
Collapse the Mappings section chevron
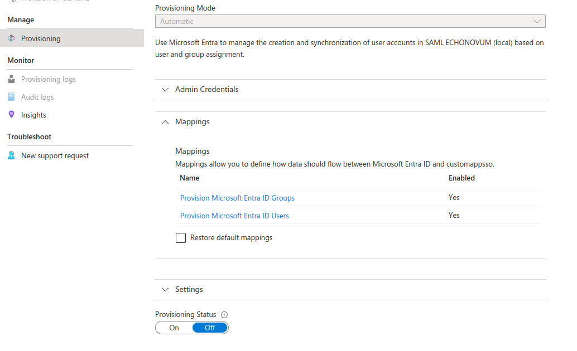(x=165, y=121)
